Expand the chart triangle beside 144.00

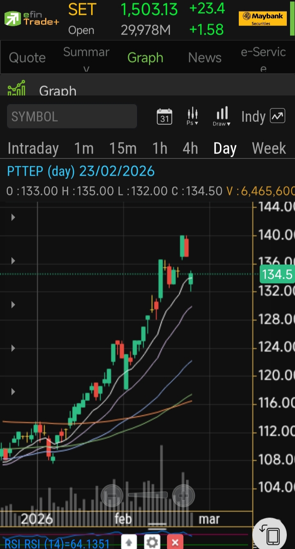pyautogui.click(x=13, y=217)
